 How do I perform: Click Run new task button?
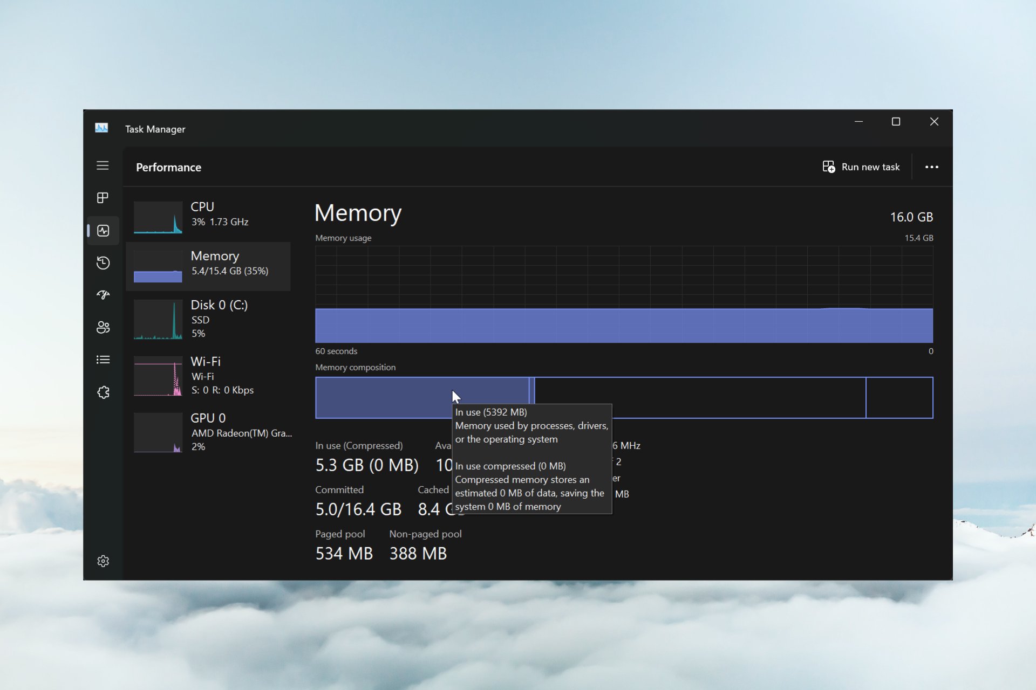pyautogui.click(x=861, y=167)
